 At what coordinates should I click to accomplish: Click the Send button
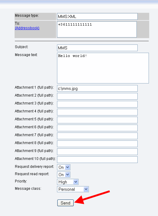tap(66, 203)
